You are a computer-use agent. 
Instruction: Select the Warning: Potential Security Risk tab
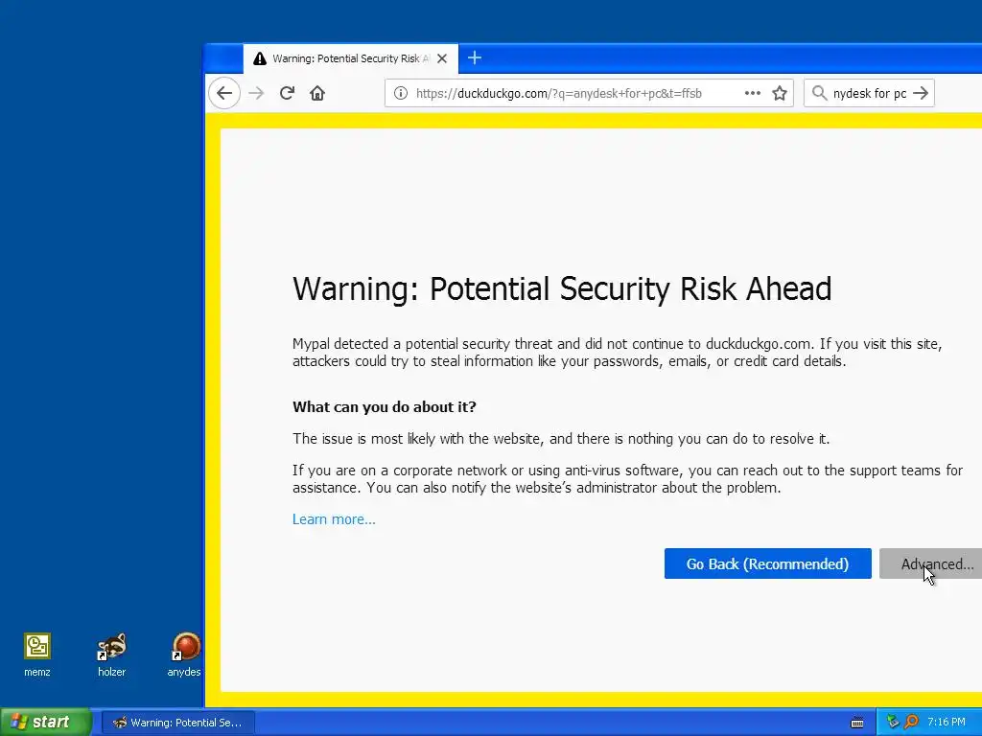coord(351,58)
